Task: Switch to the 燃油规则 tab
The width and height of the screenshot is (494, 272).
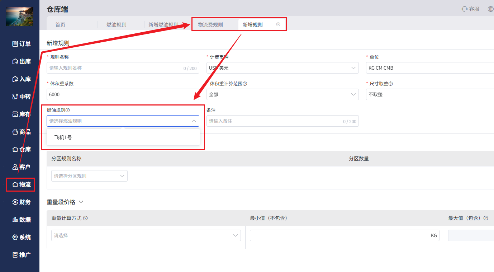Action: coord(117,25)
